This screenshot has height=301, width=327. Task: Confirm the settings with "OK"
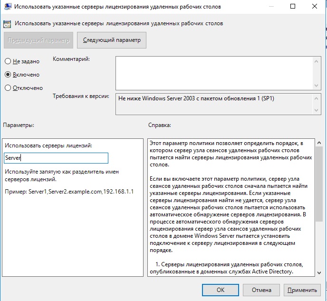coord(221,290)
